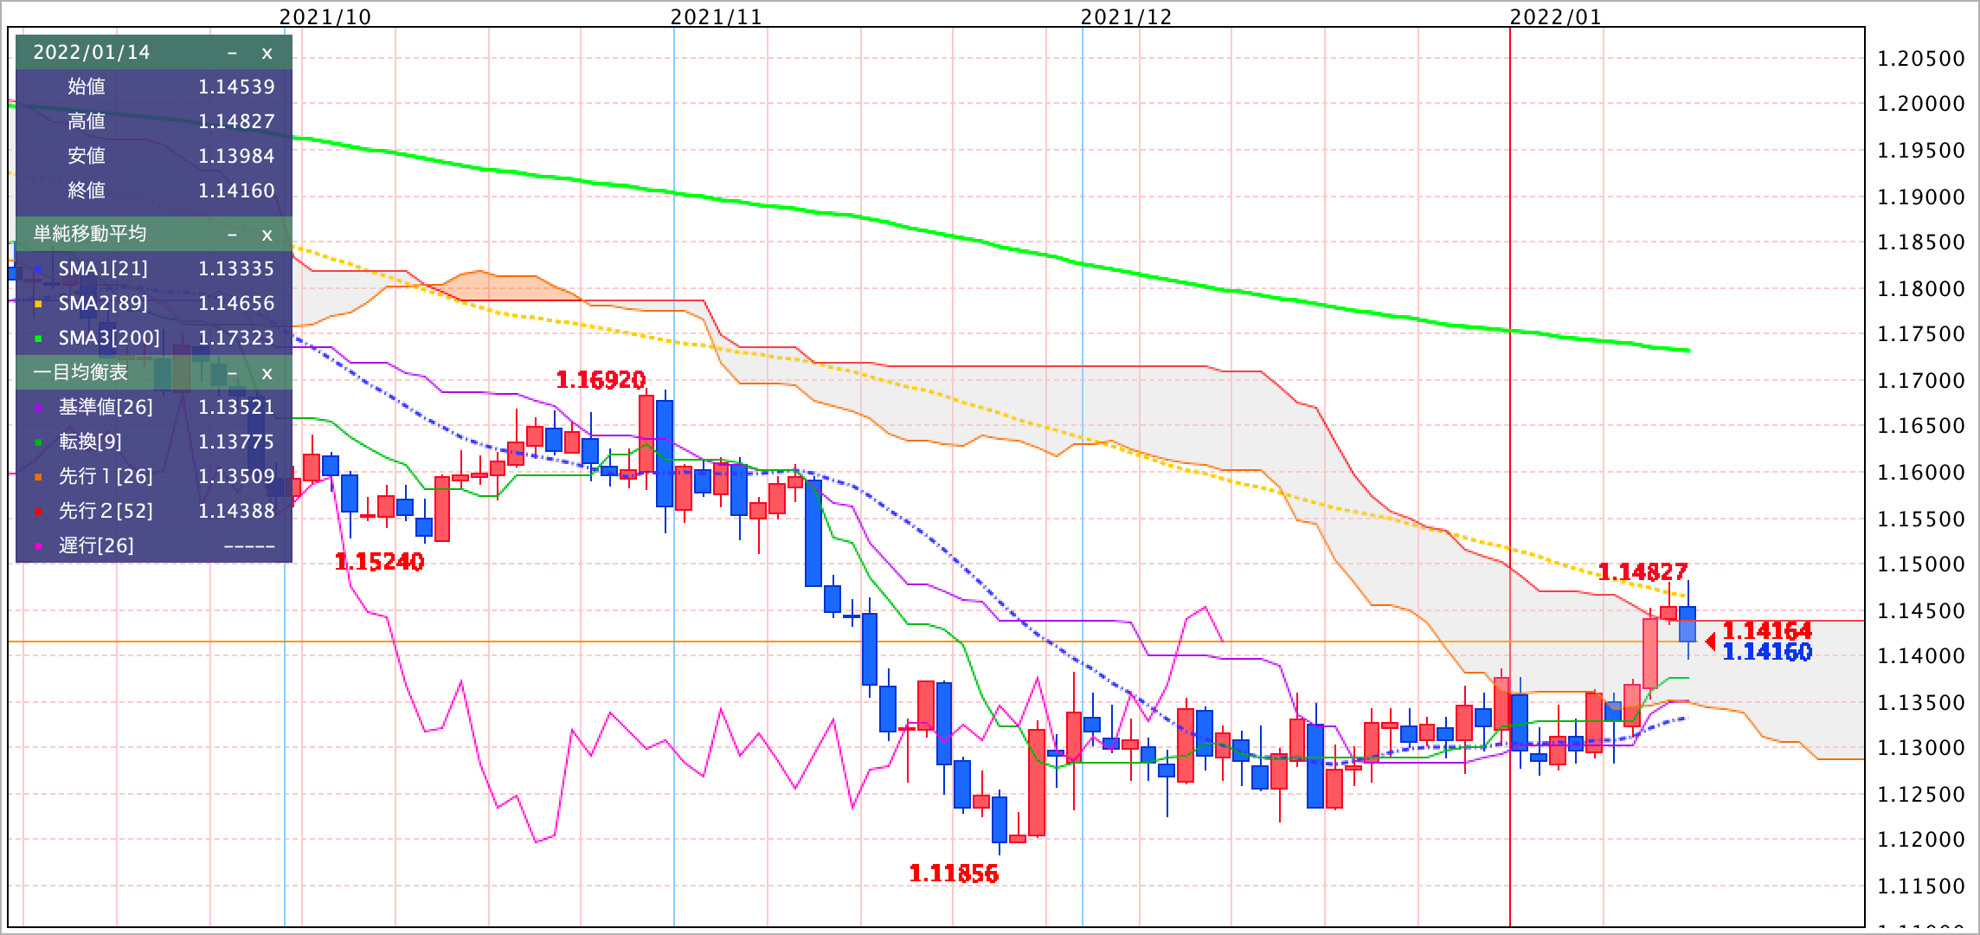The image size is (1980, 935).
Task: Click the 安値 value 1.13984
Action: pos(236,156)
